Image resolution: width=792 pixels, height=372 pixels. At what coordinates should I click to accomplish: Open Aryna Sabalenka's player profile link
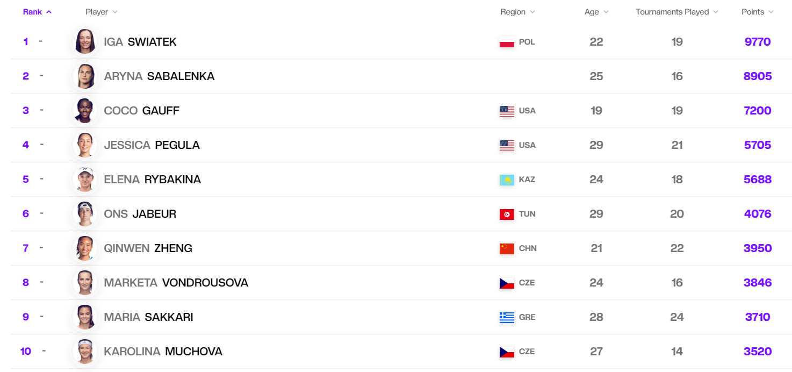(159, 76)
